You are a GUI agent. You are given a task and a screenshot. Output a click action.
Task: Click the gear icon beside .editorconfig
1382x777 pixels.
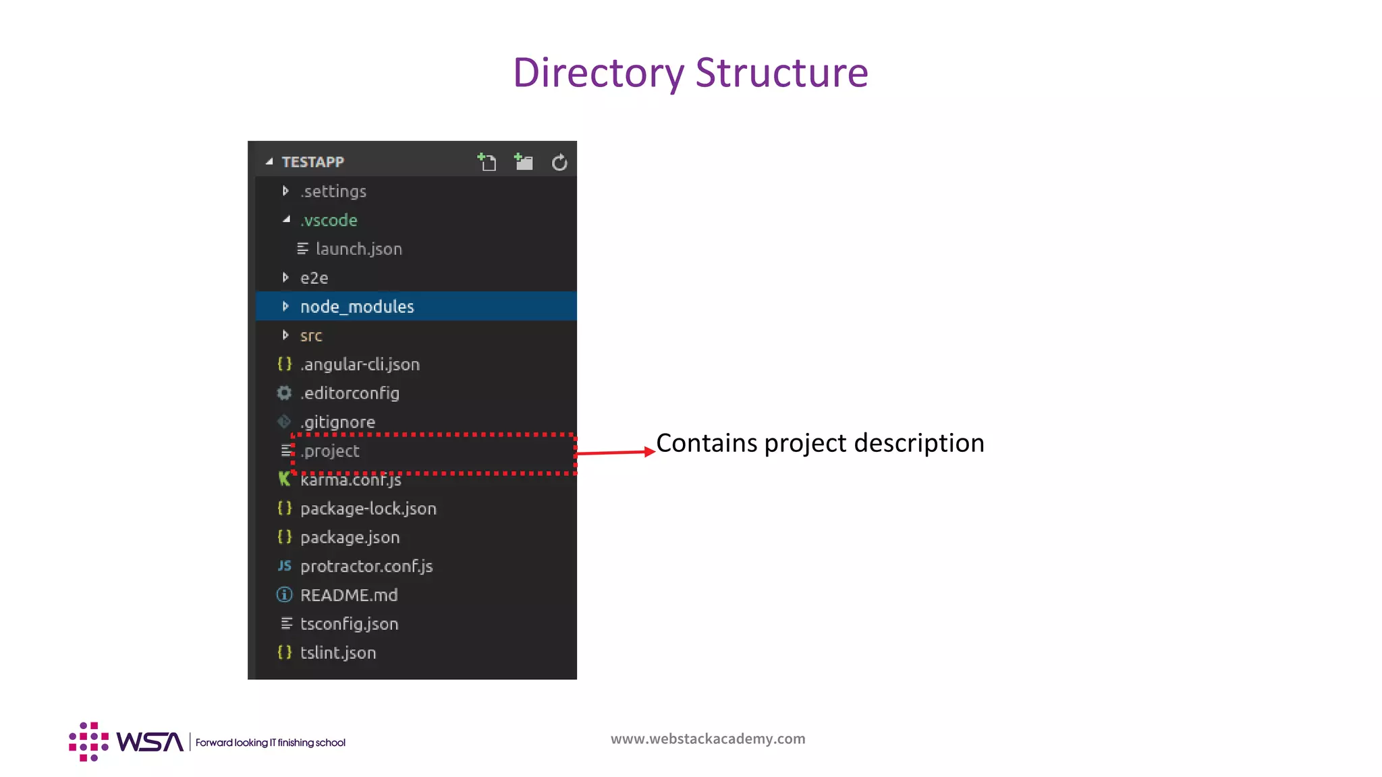[284, 393]
